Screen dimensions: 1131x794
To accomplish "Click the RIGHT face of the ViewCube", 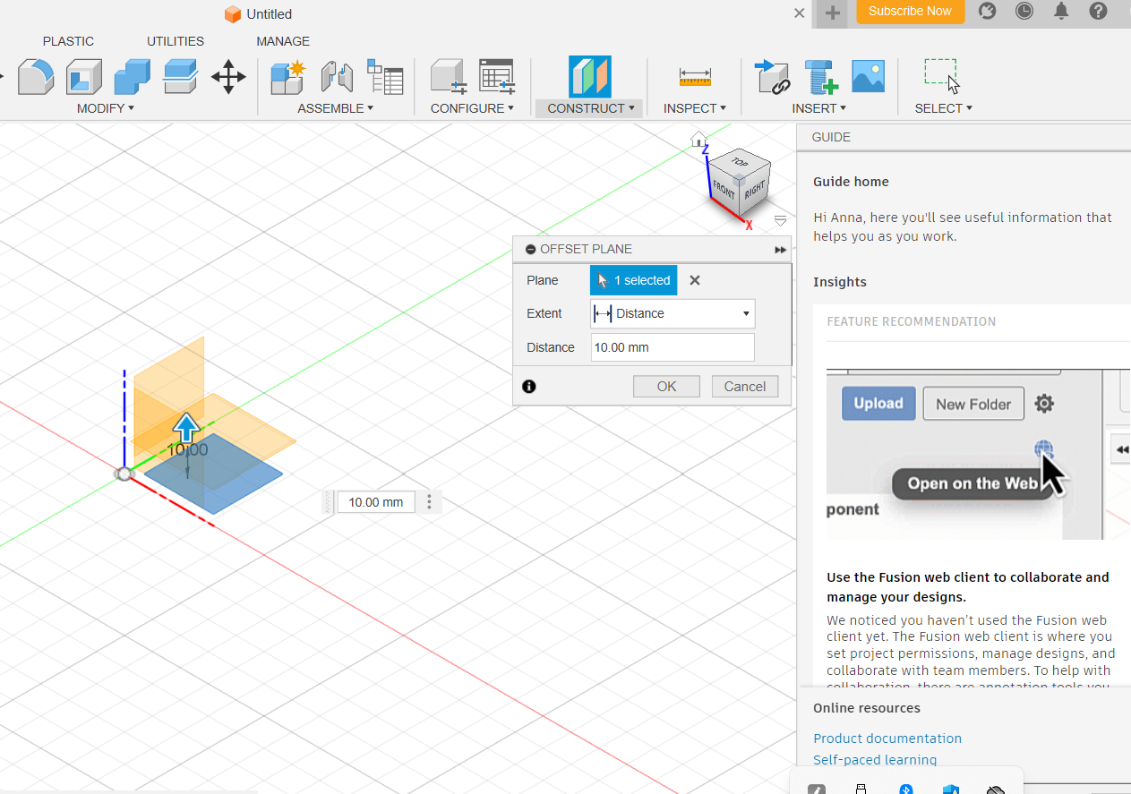I will tap(754, 189).
